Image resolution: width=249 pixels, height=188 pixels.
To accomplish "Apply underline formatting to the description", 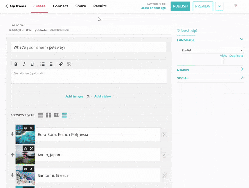I will coord(32,64).
